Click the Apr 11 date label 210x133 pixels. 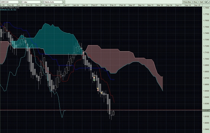coord(179,5)
